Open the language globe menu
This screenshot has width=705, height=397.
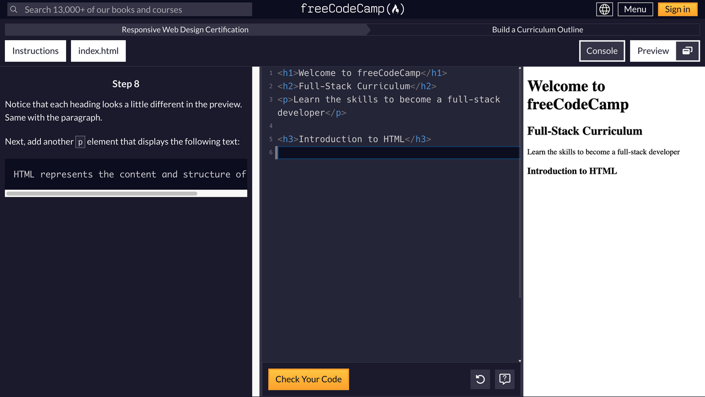pos(605,9)
